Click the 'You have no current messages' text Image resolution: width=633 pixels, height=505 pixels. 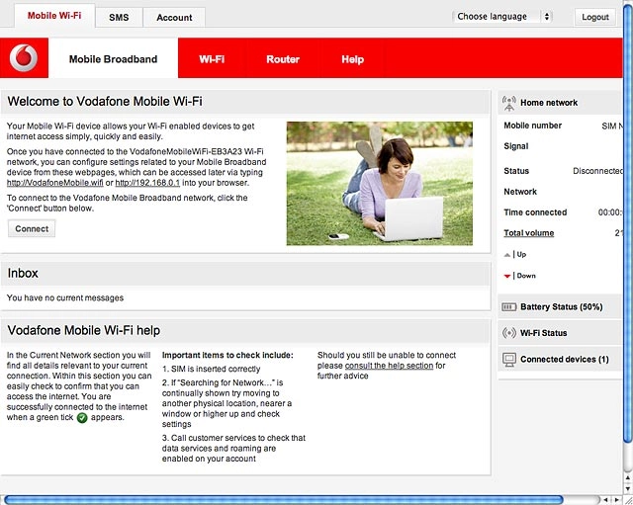point(65,297)
